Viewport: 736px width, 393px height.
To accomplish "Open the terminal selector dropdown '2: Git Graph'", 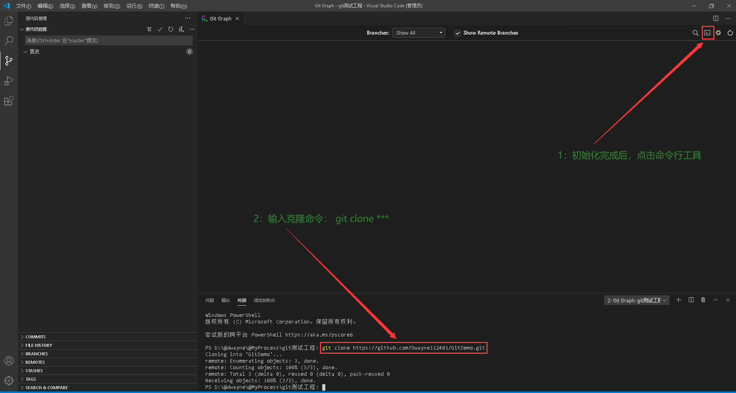I will [636, 300].
